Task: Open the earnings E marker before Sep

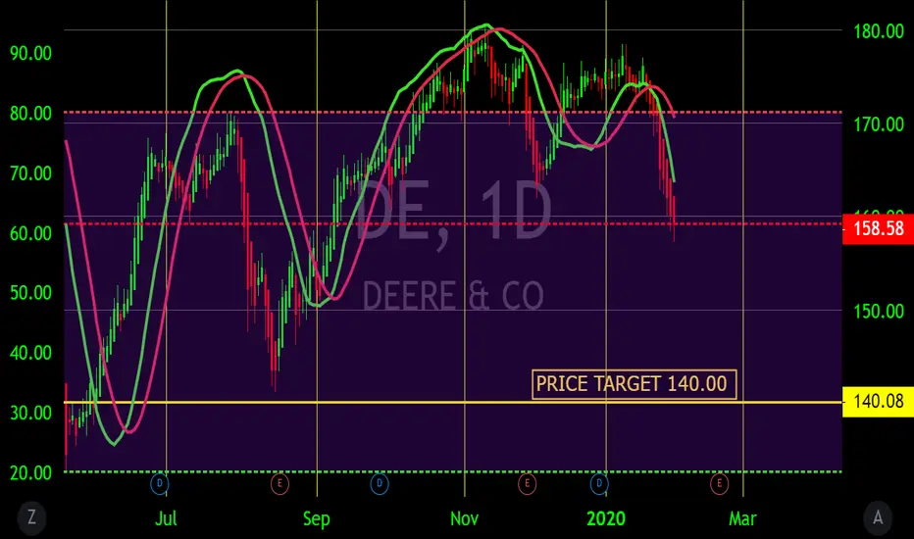Action: click(x=279, y=484)
